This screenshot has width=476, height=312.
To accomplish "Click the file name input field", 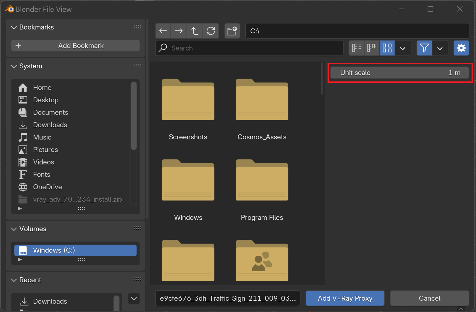I will coord(228,298).
